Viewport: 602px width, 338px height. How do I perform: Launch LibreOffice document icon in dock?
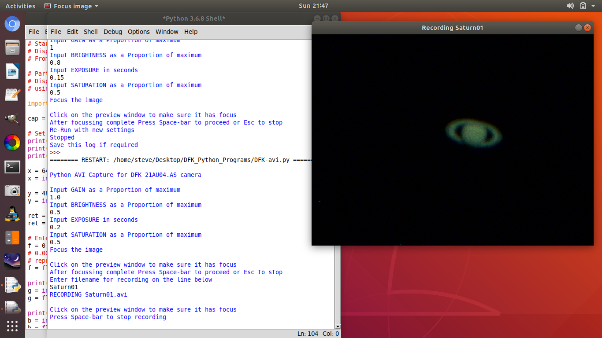[12, 71]
